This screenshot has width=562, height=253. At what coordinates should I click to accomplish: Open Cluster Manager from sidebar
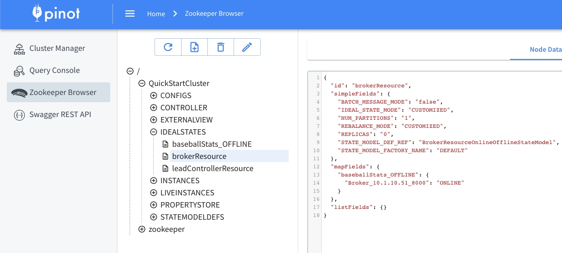coord(57,48)
